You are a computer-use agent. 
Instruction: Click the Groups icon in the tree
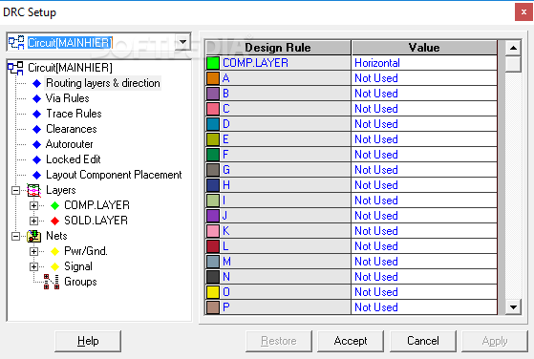pos(52,282)
